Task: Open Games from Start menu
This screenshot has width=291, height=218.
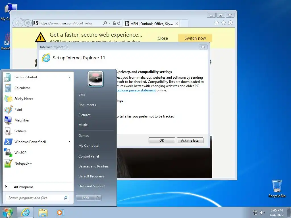Action: point(84,136)
